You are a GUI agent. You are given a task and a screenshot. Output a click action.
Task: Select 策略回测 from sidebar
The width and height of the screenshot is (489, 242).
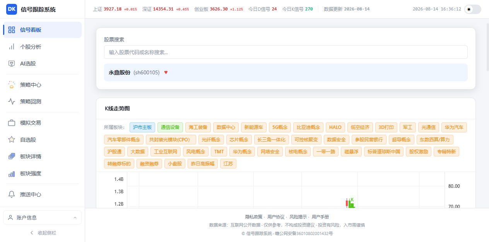coord(42,101)
